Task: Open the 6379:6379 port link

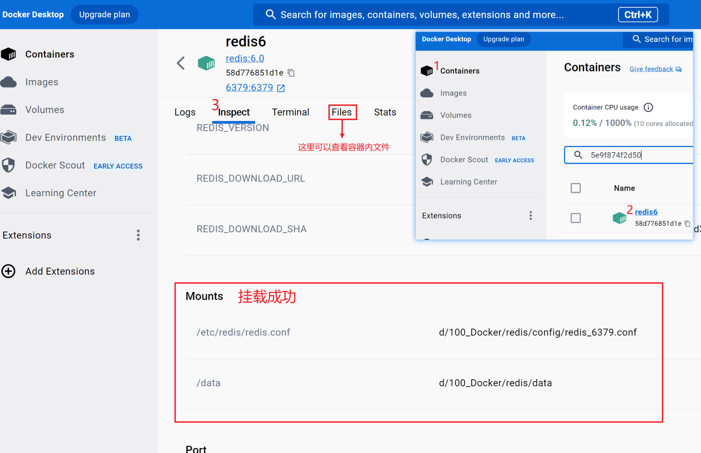Action: click(x=249, y=88)
